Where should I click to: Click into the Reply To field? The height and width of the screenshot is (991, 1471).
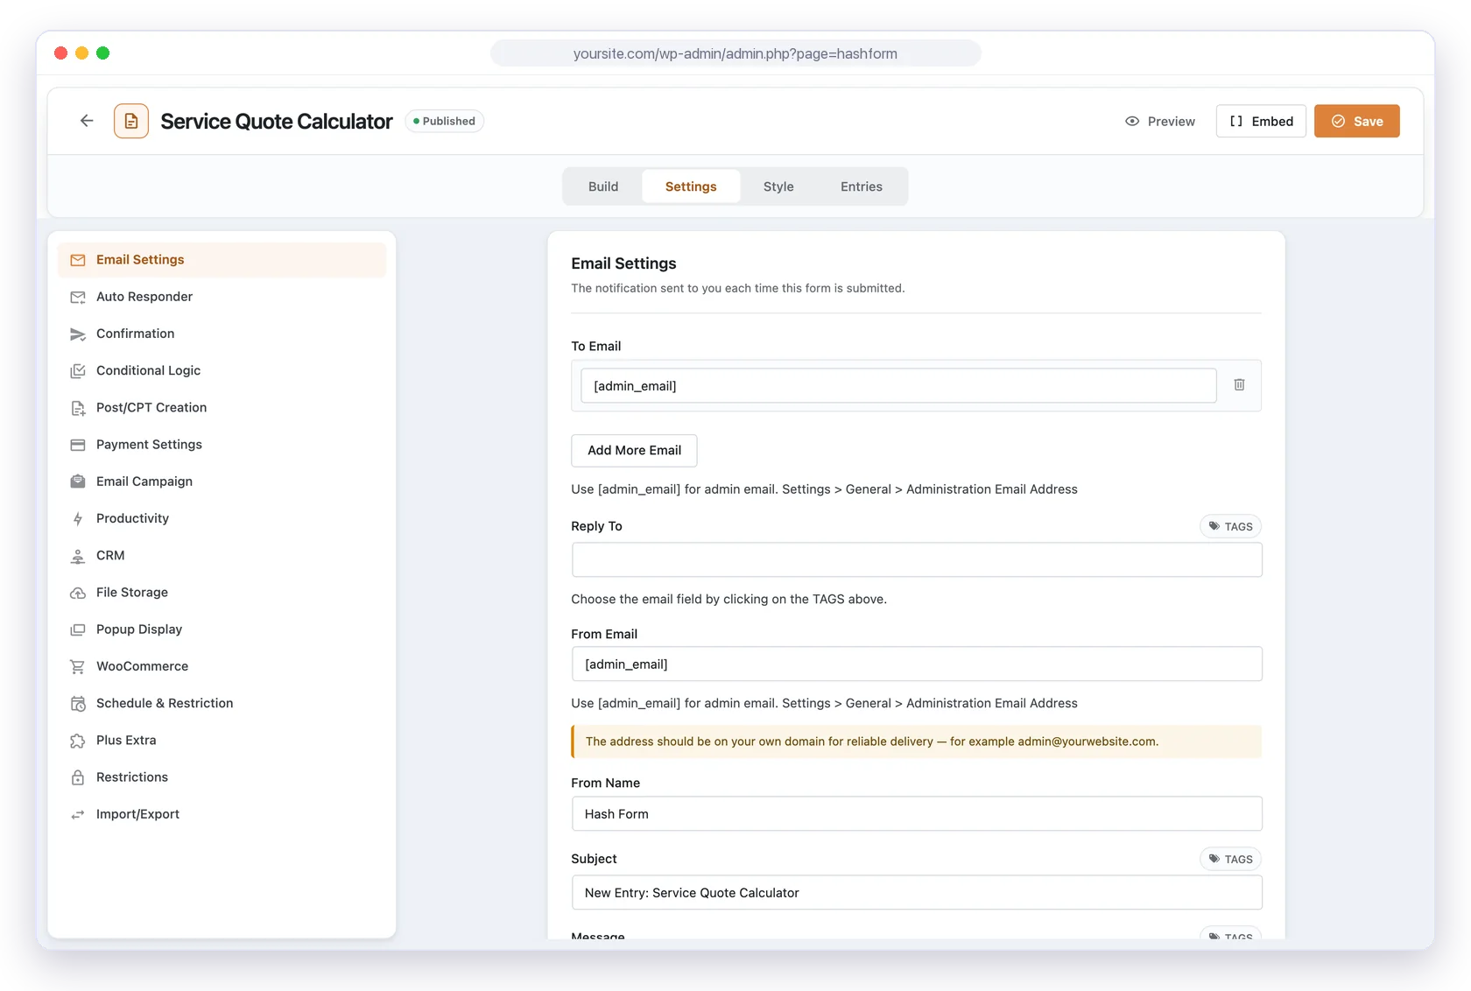[917, 559]
